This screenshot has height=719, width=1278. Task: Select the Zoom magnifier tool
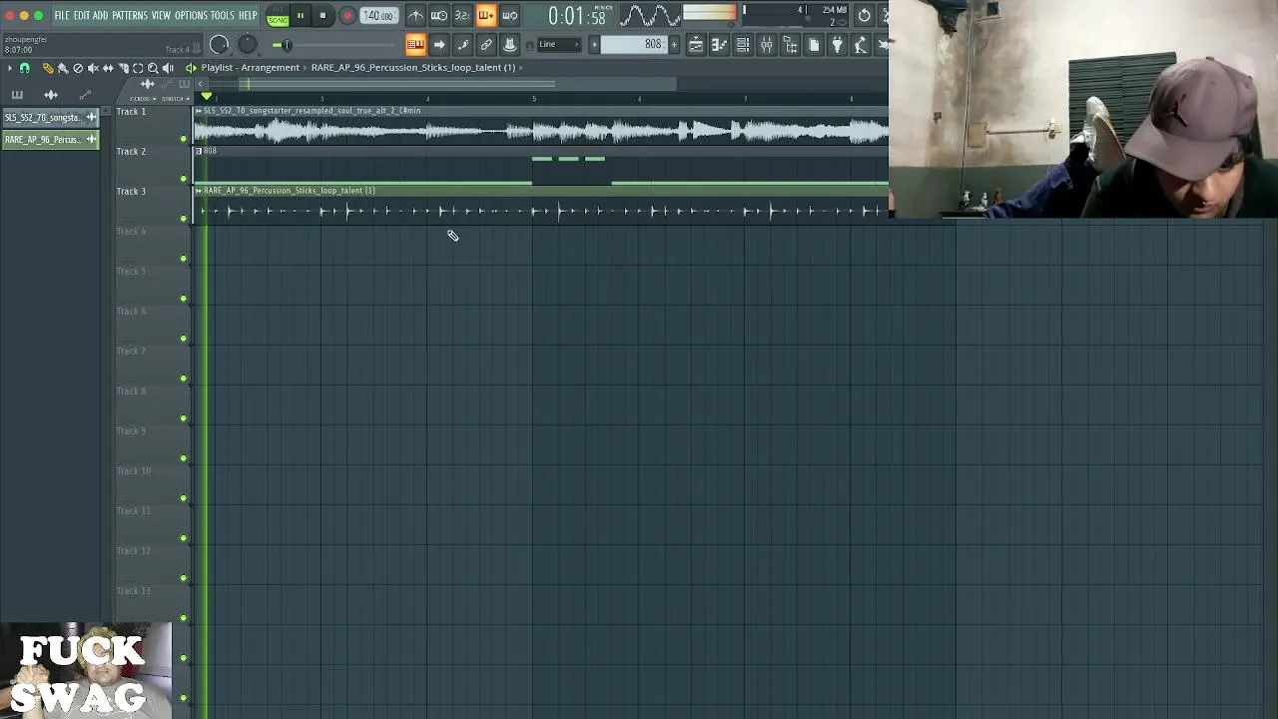click(x=153, y=68)
